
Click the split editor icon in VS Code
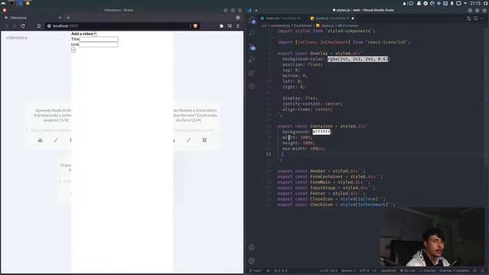pos(475,18)
